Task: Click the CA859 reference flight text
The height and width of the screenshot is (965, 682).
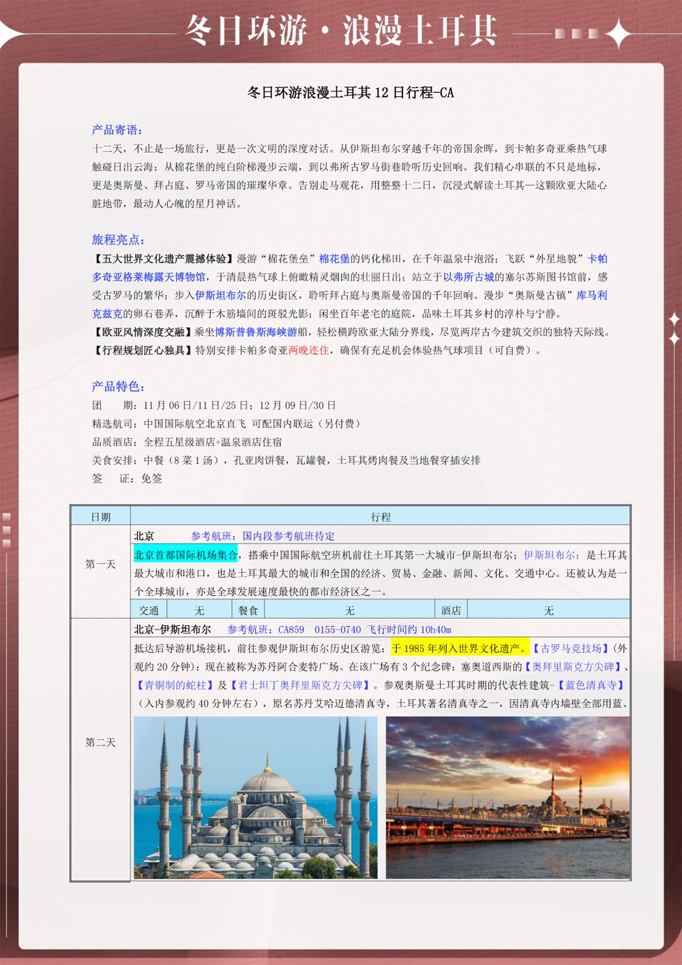Action: tap(339, 629)
